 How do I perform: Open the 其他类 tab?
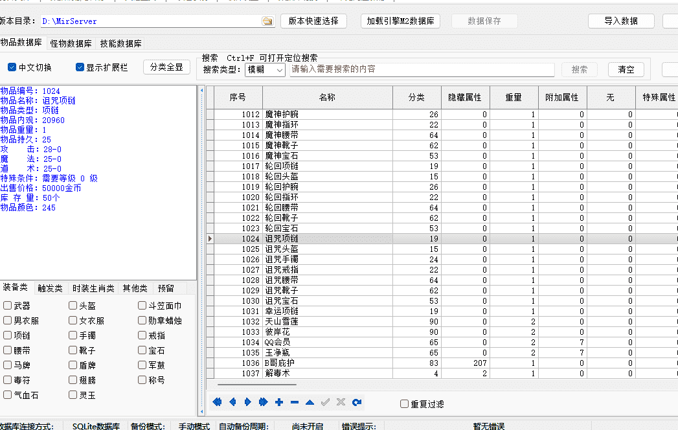[135, 288]
